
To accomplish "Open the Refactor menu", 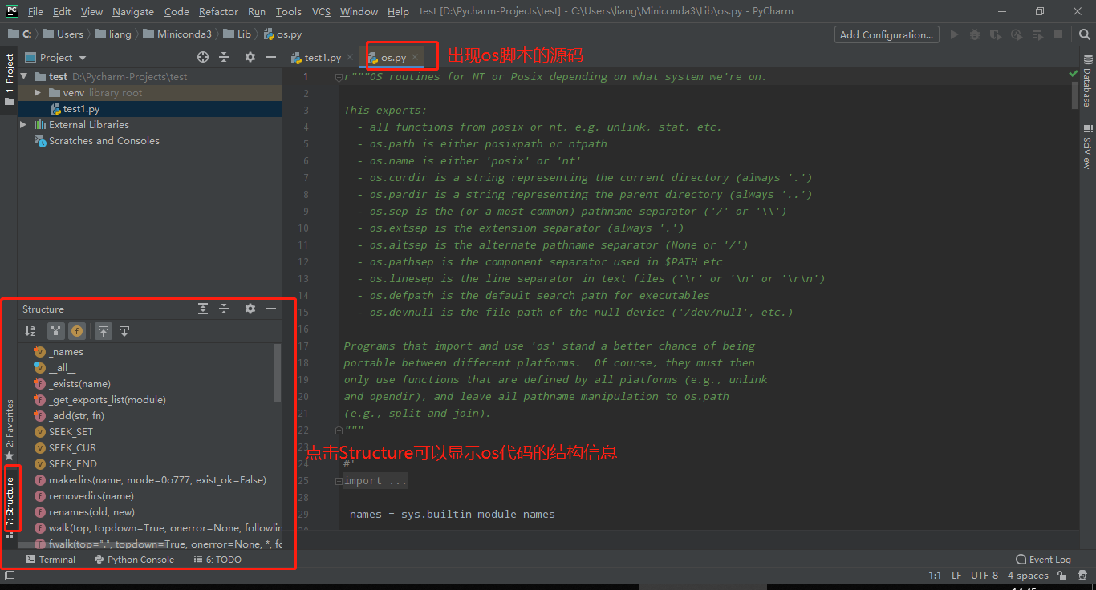I will (218, 11).
